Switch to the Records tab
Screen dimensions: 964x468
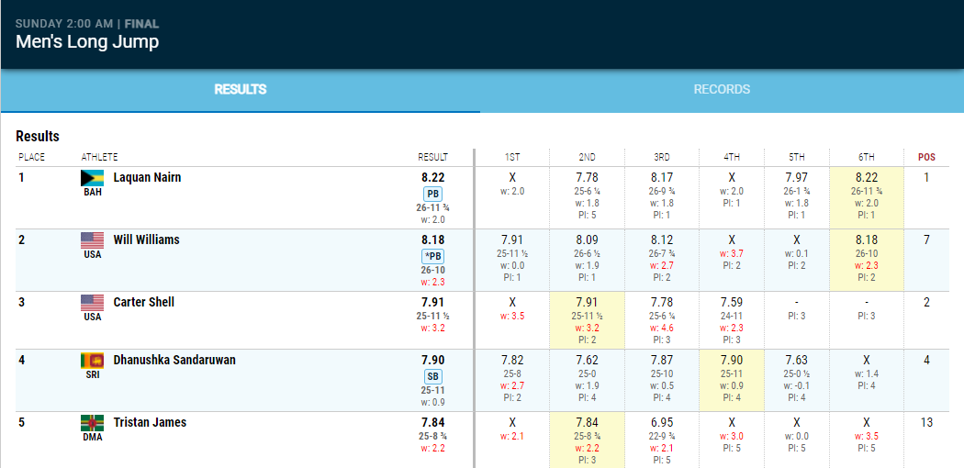[x=722, y=90]
